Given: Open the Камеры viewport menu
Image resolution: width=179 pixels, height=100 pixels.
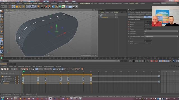Looking at the screenshot, I should (12, 10).
